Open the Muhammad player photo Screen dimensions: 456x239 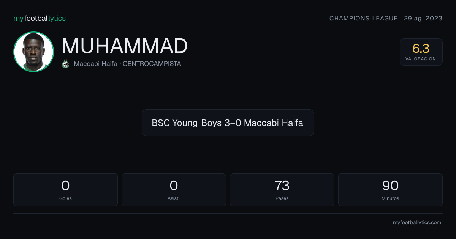point(33,52)
